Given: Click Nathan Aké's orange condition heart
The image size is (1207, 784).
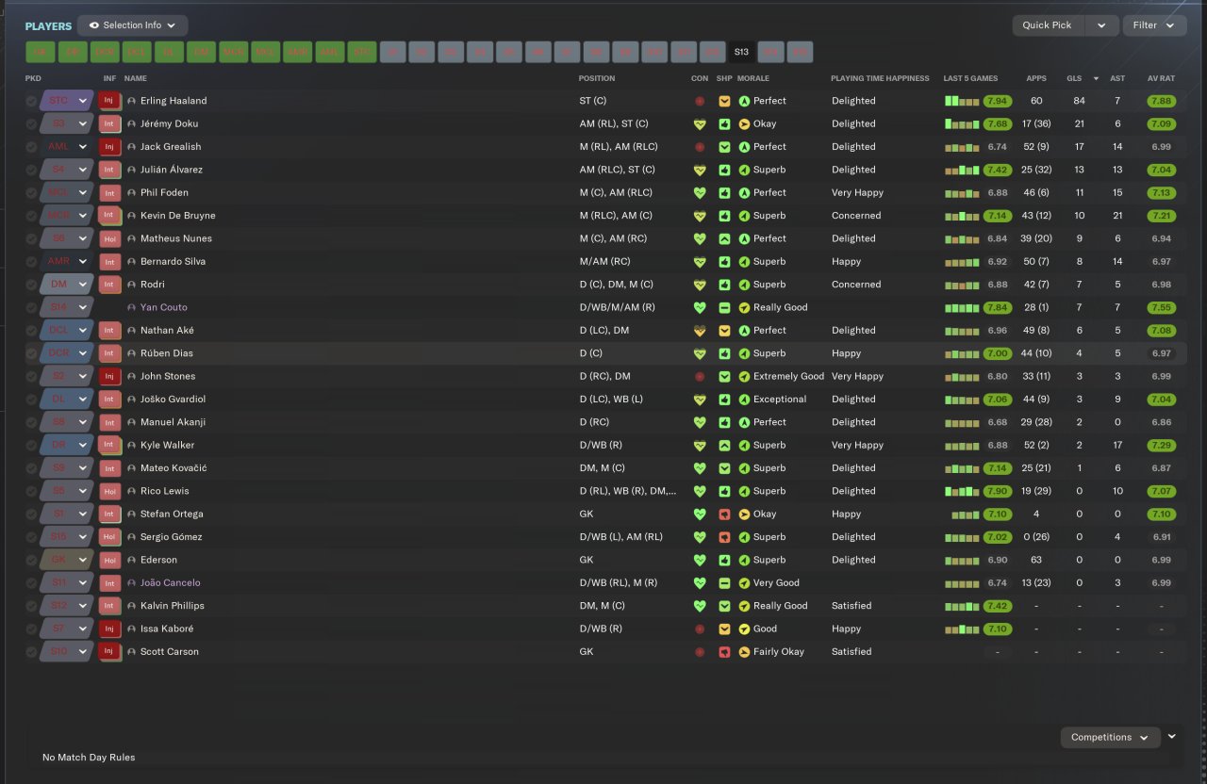Looking at the screenshot, I should (700, 331).
